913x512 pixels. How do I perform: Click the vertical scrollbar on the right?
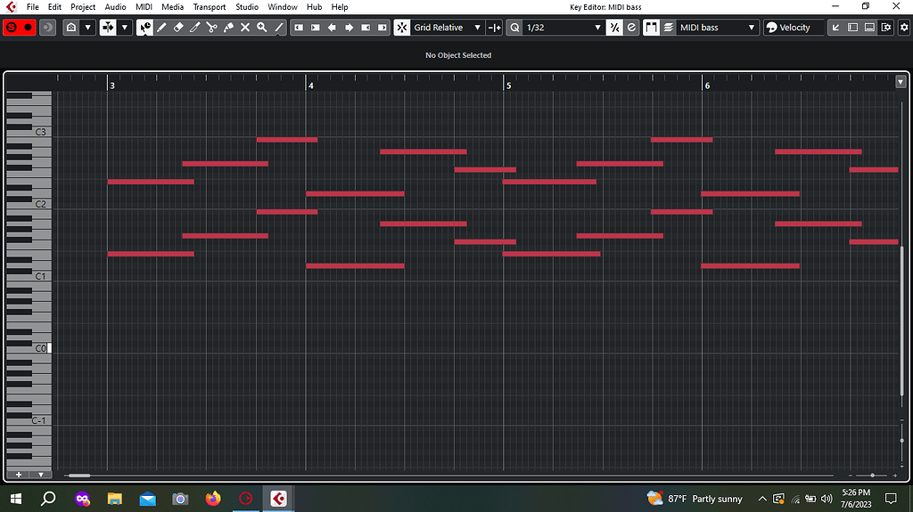902,321
